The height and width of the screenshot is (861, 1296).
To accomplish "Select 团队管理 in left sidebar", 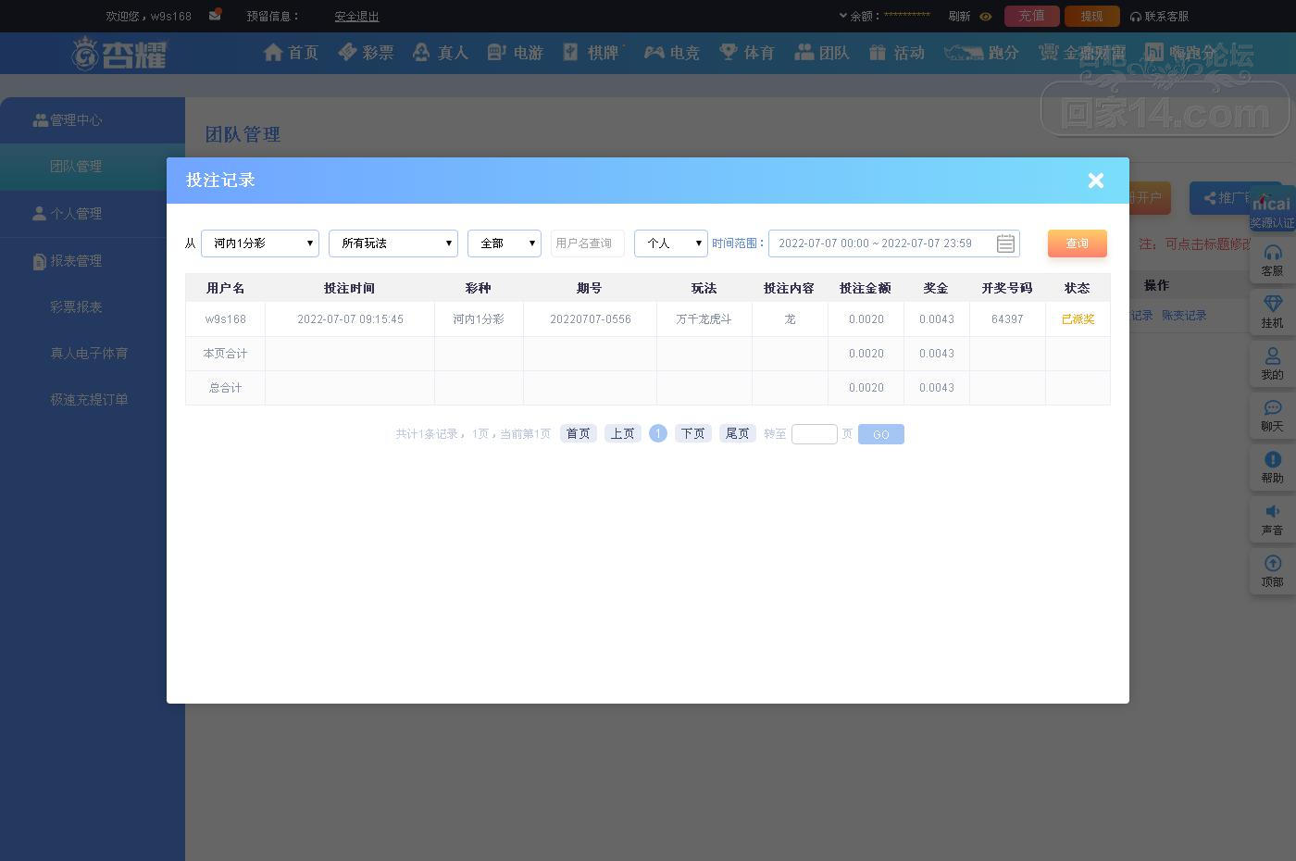I will [x=76, y=167].
